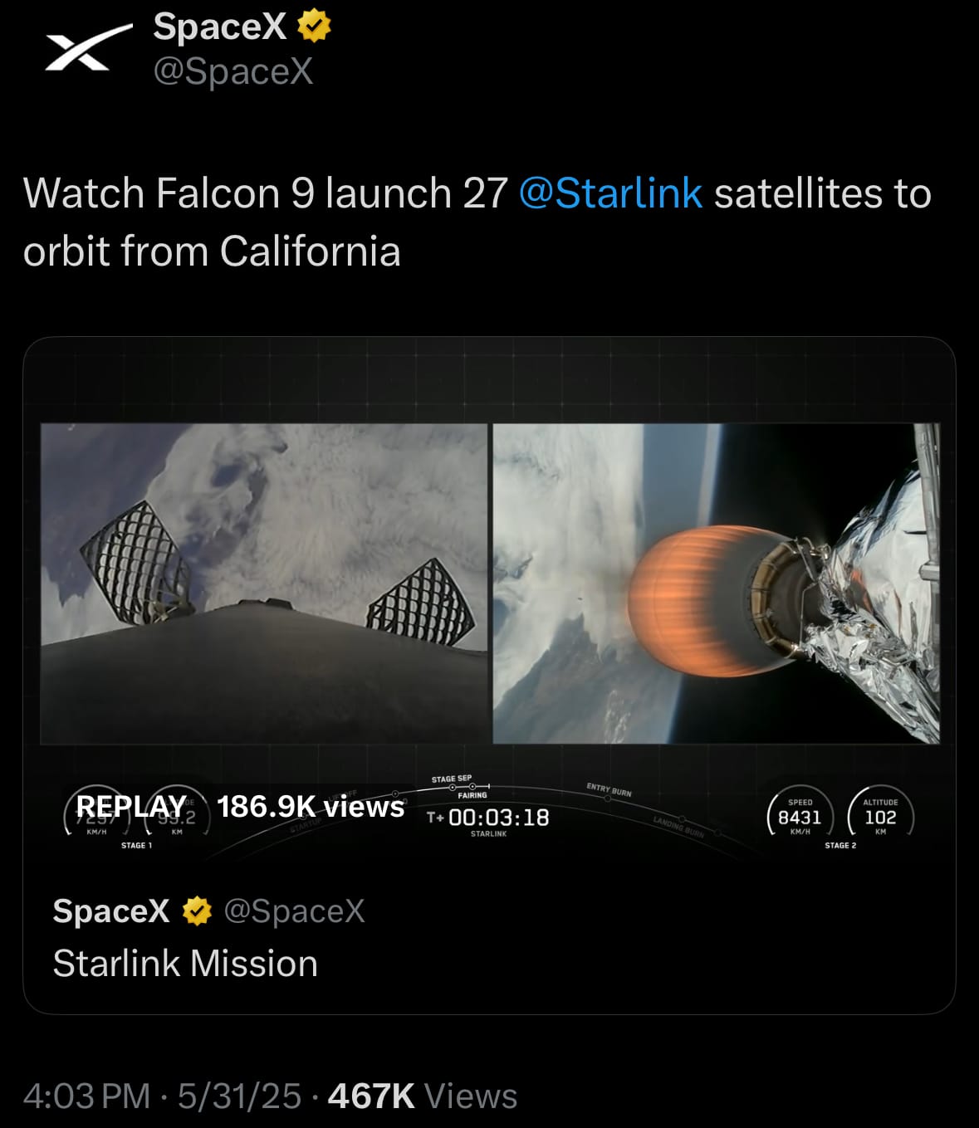Select the LANDING BURN timeline marker
Image resolution: width=979 pixels, height=1128 pixels.
(x=678, y=827)
